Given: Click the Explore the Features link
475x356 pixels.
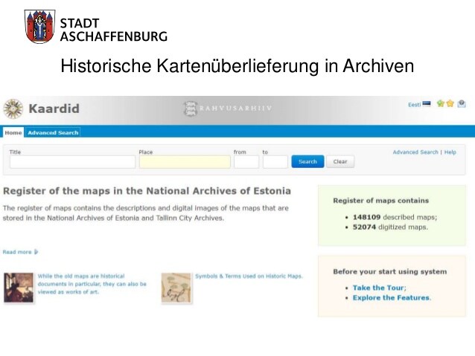Looking at the screenshot, I should coord(391,297).
